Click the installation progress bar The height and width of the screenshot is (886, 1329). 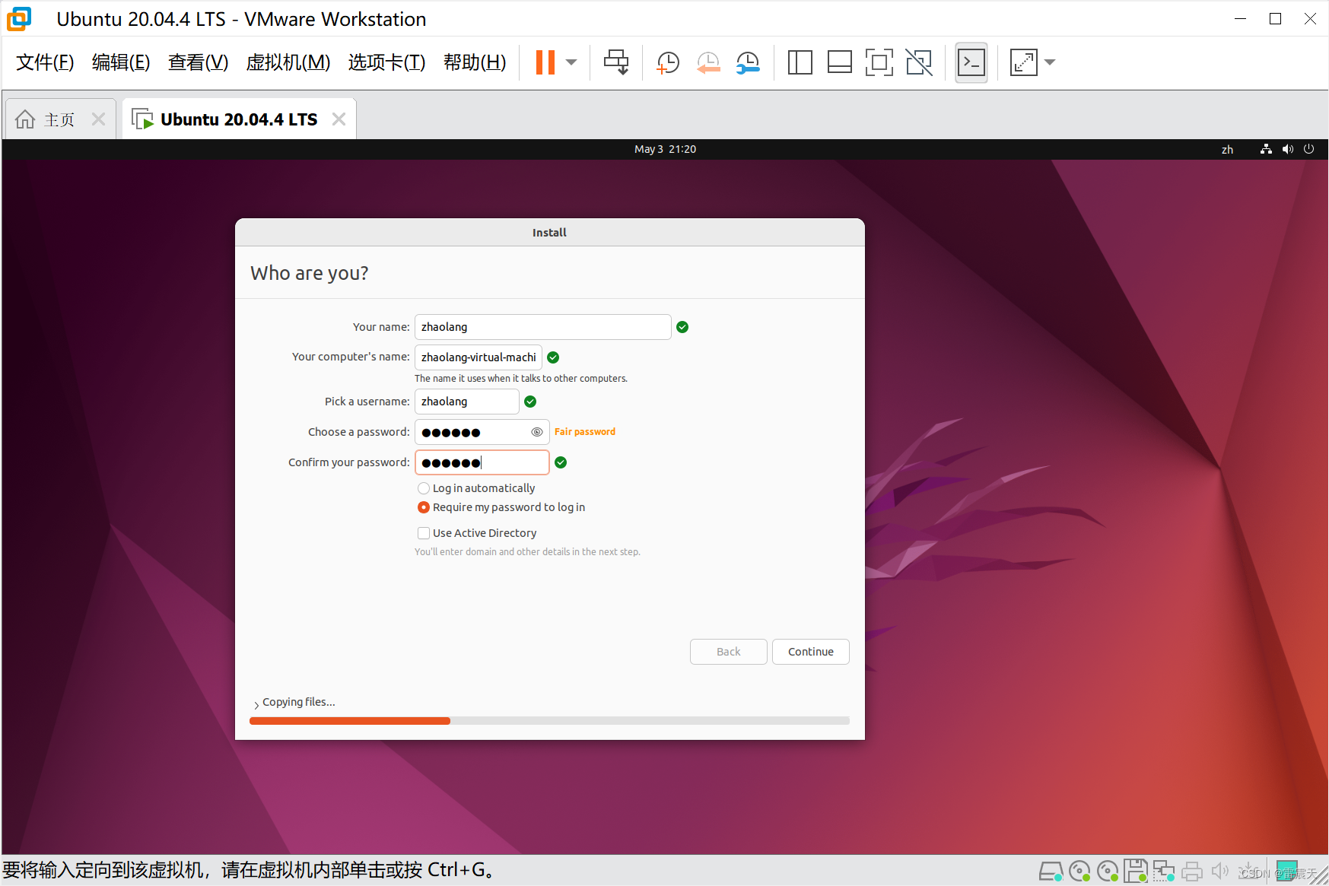pyautogui.click(x=549, y=721)
